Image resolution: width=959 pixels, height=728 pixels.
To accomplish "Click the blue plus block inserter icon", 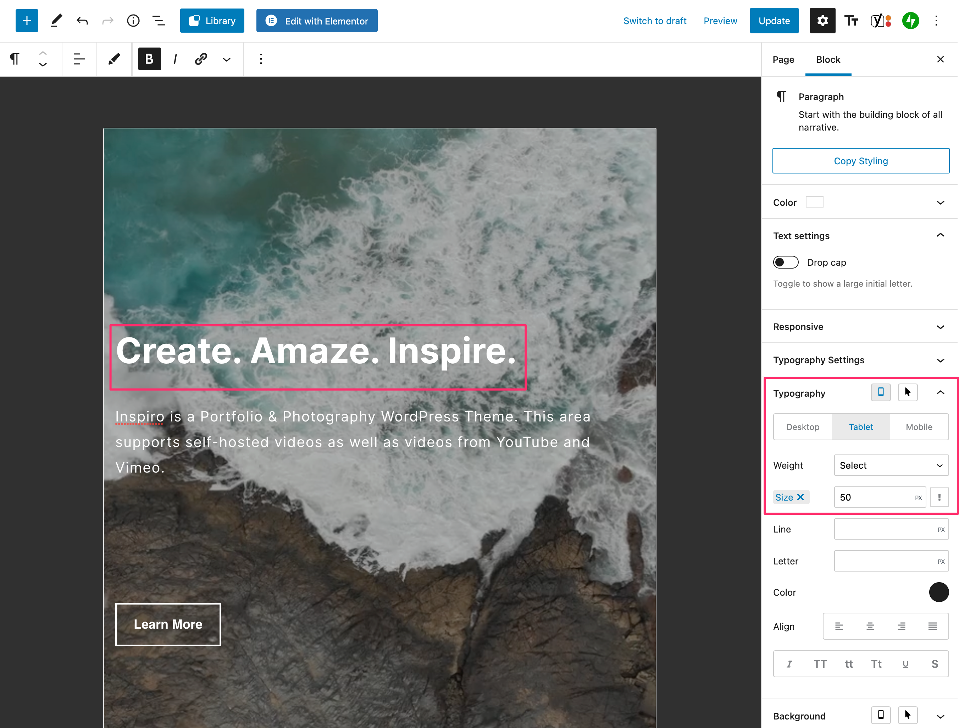I will coord(27,21).
